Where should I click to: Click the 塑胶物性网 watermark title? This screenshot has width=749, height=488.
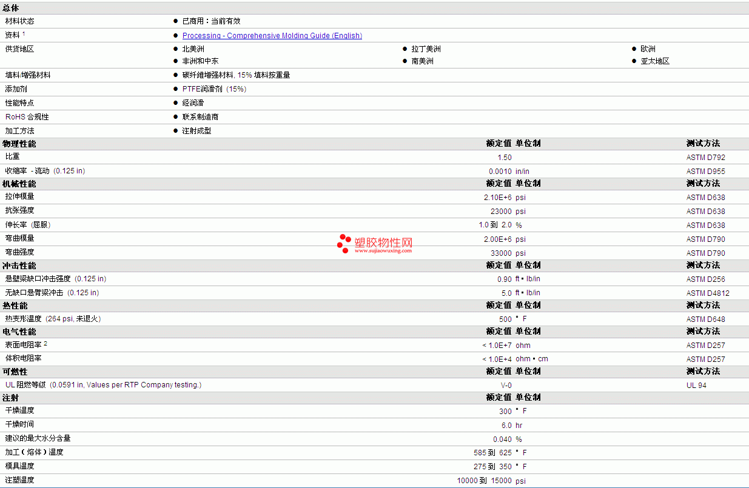(x=383, y=241)
